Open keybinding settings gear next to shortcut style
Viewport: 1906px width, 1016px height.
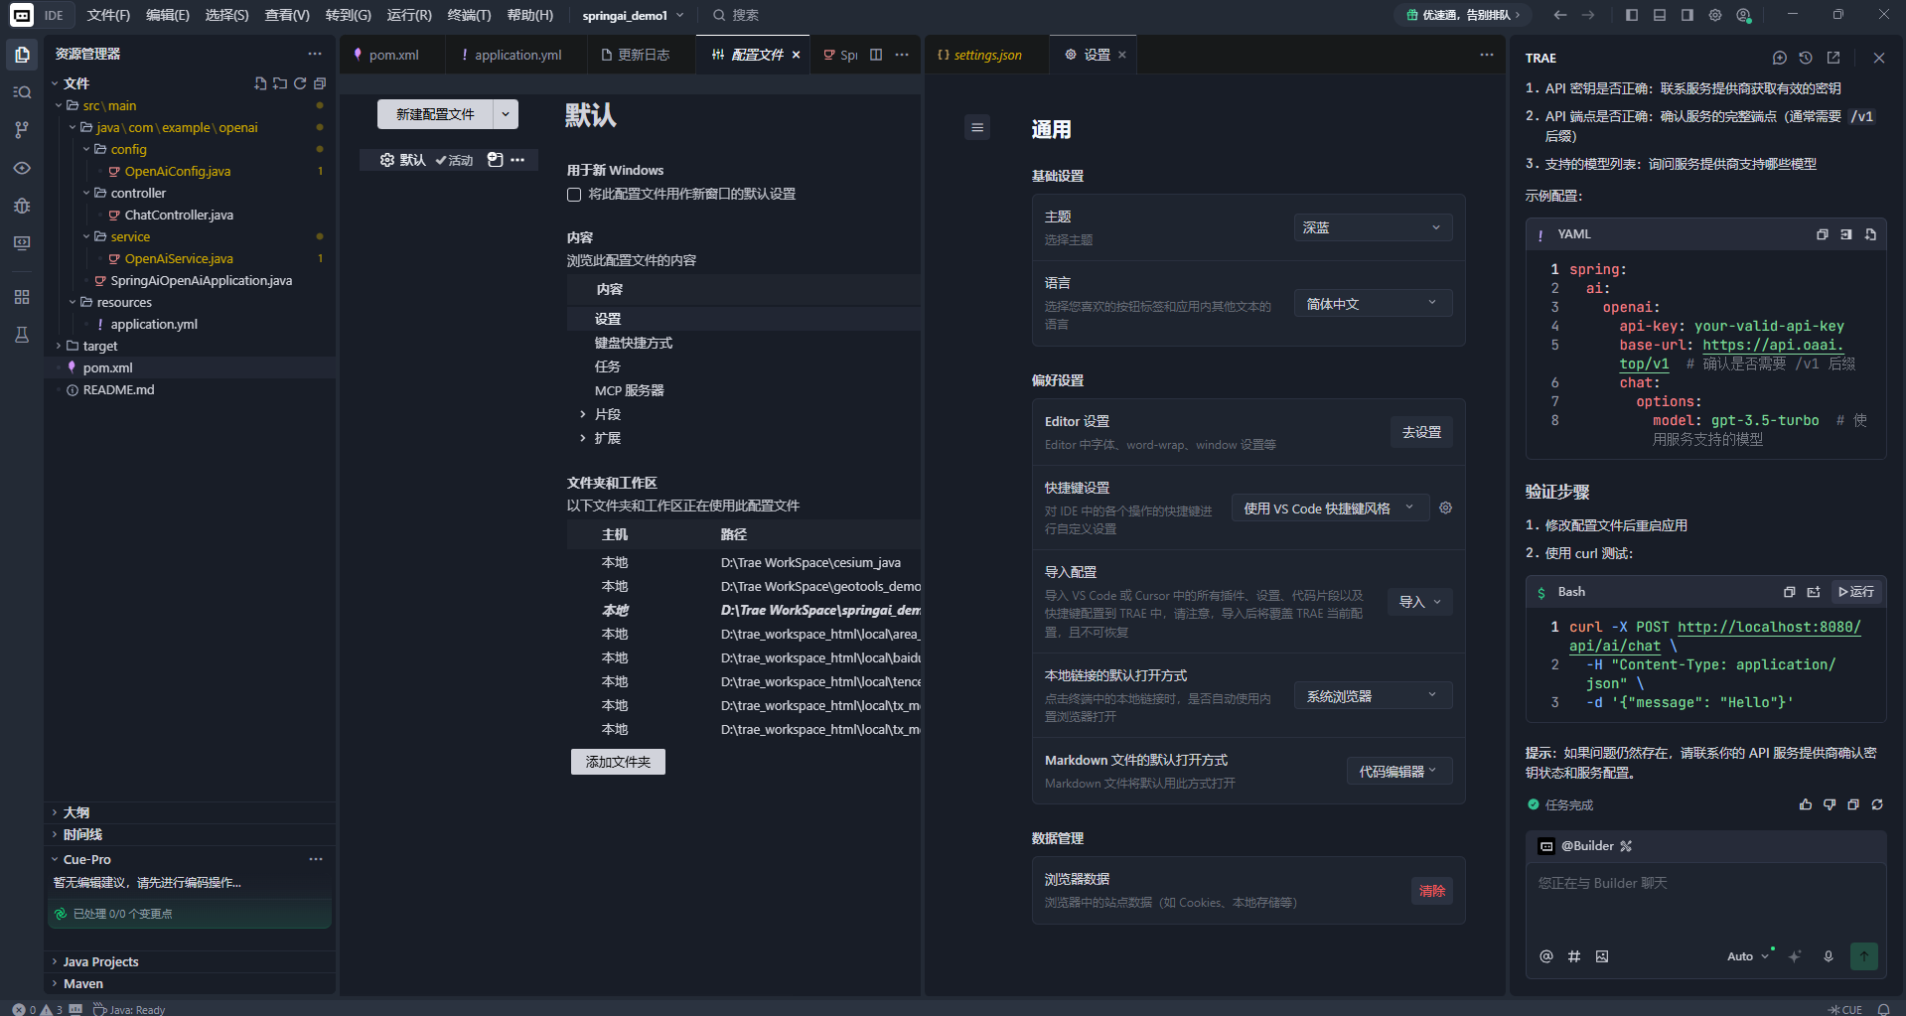(x=1446, y=508)
